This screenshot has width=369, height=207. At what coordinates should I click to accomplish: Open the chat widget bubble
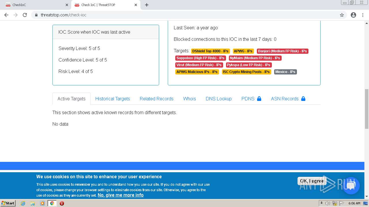coord(351,186)
